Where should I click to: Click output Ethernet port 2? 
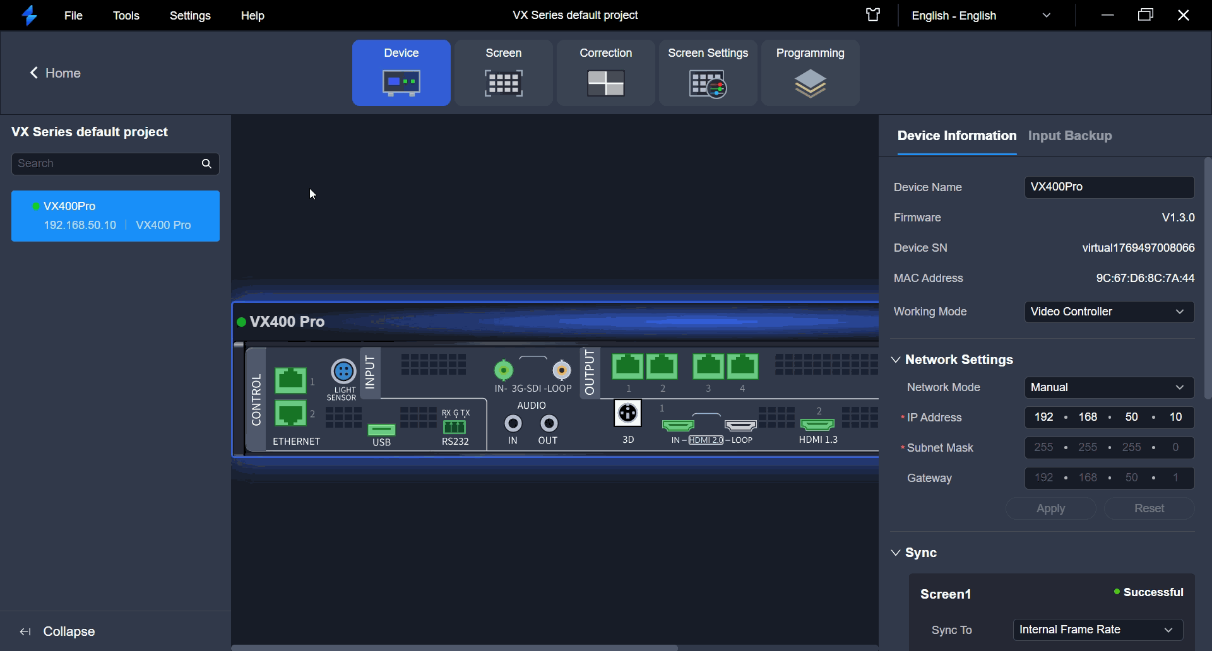[662, 367]
